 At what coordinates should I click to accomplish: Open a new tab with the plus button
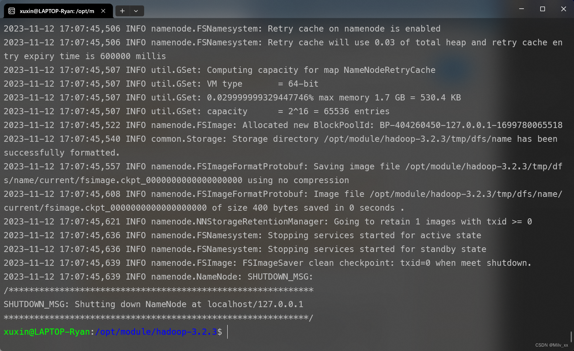[x=122, y=11]
